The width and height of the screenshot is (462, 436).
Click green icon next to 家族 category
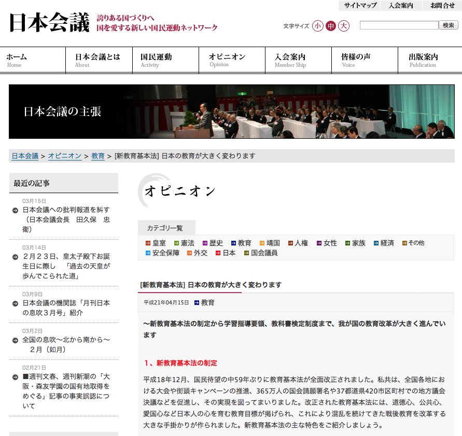pos(348,243)
